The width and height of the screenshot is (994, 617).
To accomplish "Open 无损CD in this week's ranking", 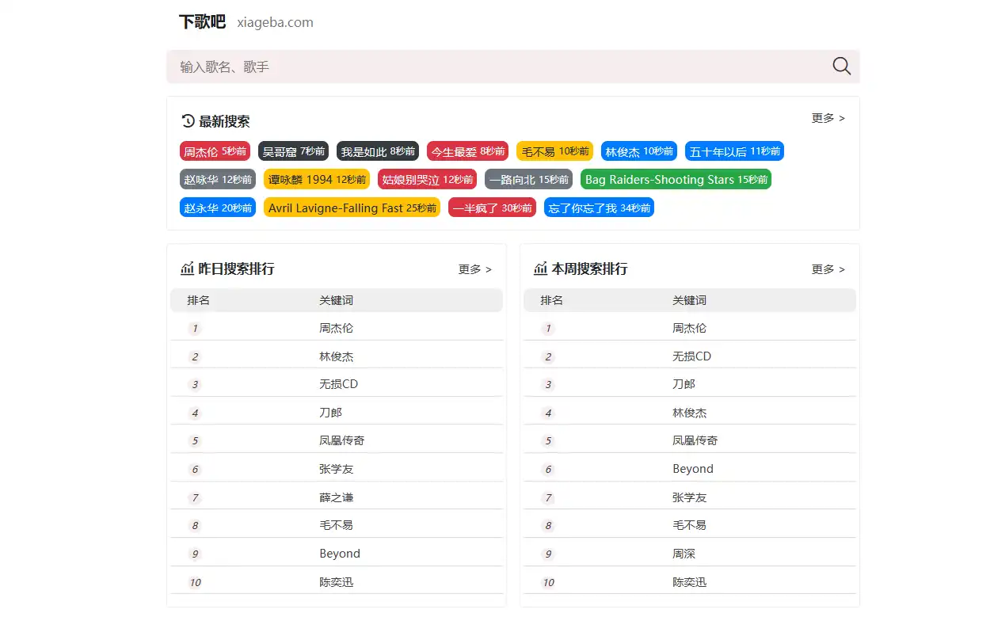I will coord(691,356).
